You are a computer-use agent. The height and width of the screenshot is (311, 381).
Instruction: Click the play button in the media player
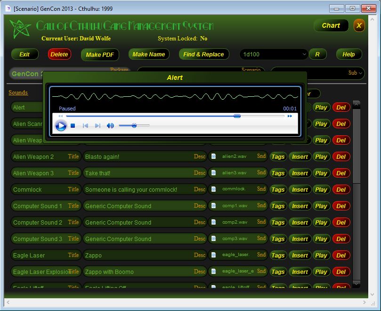(x=61, y=125)
